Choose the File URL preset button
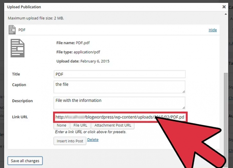Viewport: 233px width, 168px height. coord(80,125)
